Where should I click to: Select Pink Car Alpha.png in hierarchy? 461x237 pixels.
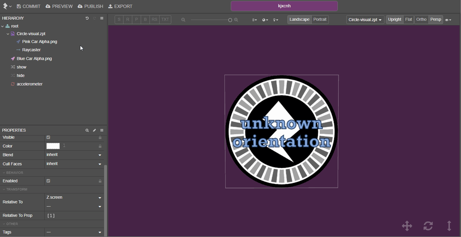pyautogui.click(x=40, y=42)
